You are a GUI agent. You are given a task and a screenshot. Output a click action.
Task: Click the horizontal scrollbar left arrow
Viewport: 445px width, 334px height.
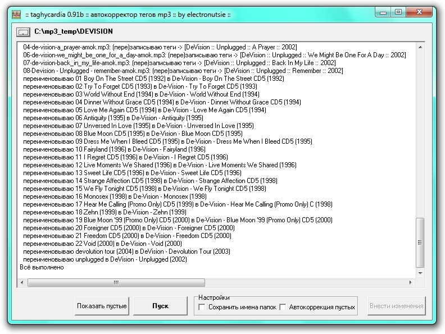pos(22,282)
